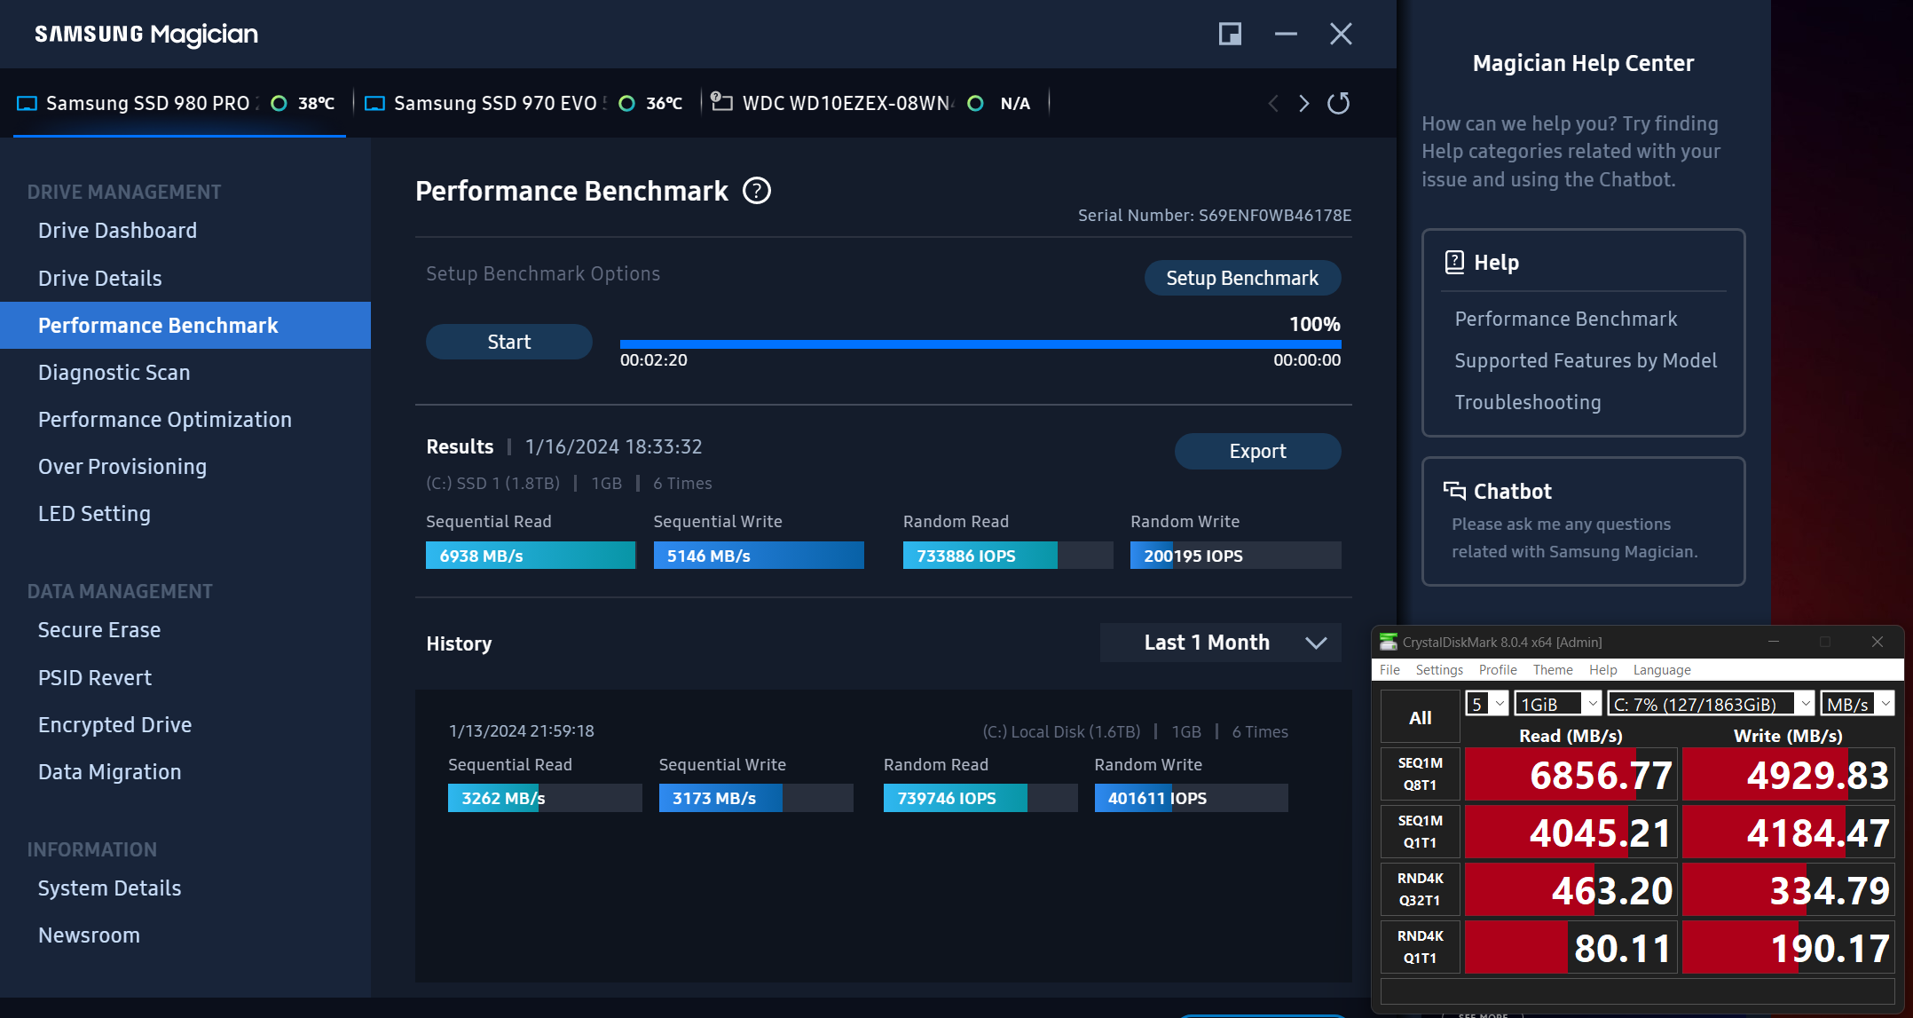The height and width of the screenshot is (1018, 1913).
Task: Select the Samsung SSD 980 PRO drive tab
Action: (179, 104)
